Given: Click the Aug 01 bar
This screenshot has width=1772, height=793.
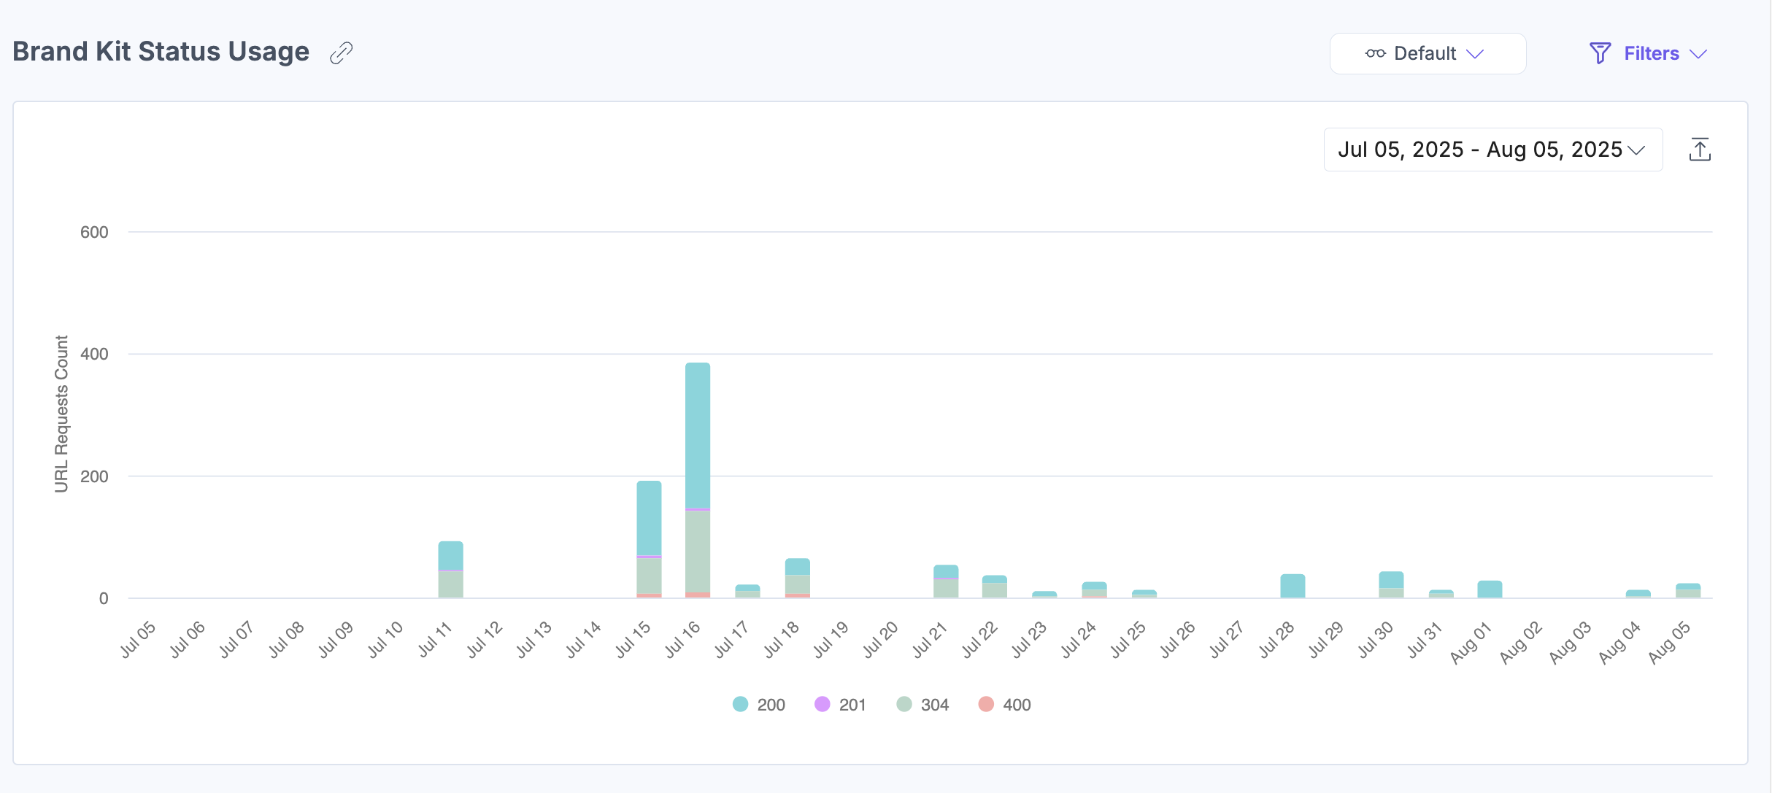Looking at the screenshot, I should tap(1490, 589).
